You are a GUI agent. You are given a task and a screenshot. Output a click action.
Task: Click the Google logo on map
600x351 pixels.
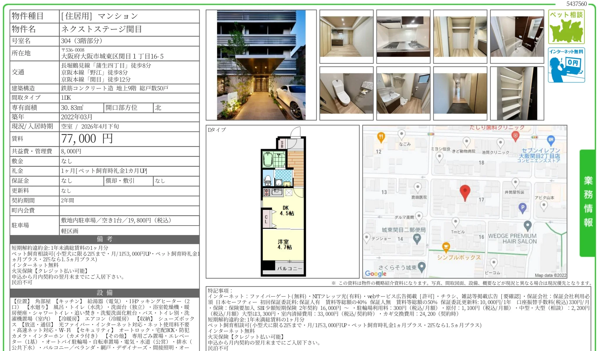pyautogui.click(x=375, y=273)
